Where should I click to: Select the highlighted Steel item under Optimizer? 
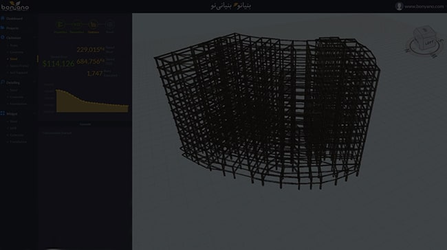click(x=14, y=59)
